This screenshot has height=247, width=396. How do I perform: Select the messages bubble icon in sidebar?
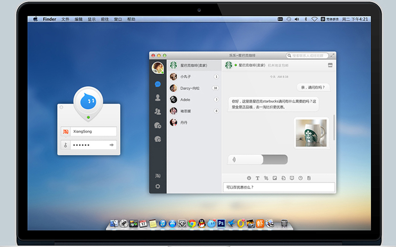pos(157,84)
